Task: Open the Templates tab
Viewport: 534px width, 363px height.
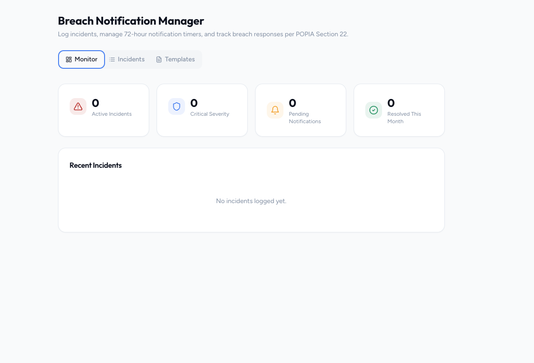Action: 175,59
